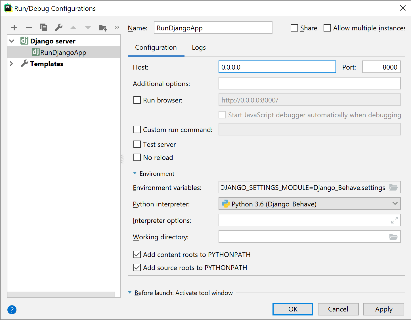Expand the interpreter options field
411x320 pixels.
click(394, 220)
